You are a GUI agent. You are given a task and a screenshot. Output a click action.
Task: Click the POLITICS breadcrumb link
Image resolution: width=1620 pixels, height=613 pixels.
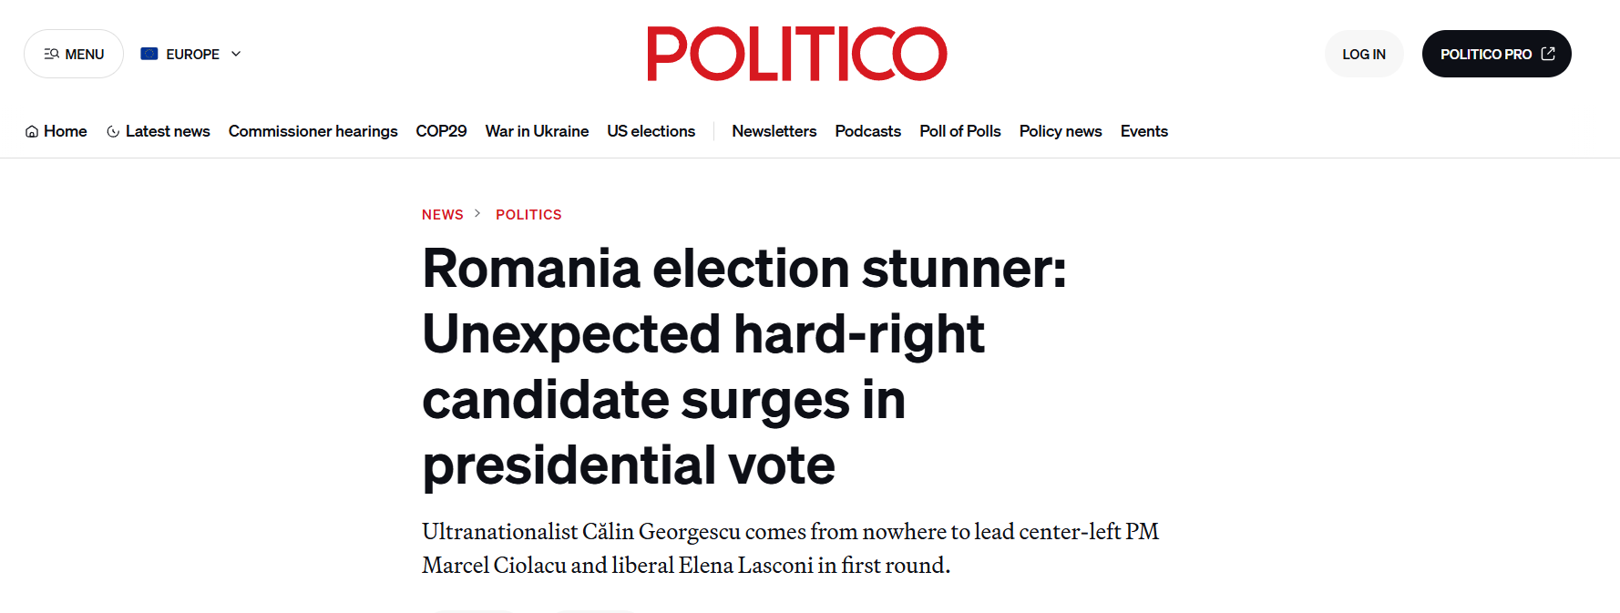tap(528, 215)
